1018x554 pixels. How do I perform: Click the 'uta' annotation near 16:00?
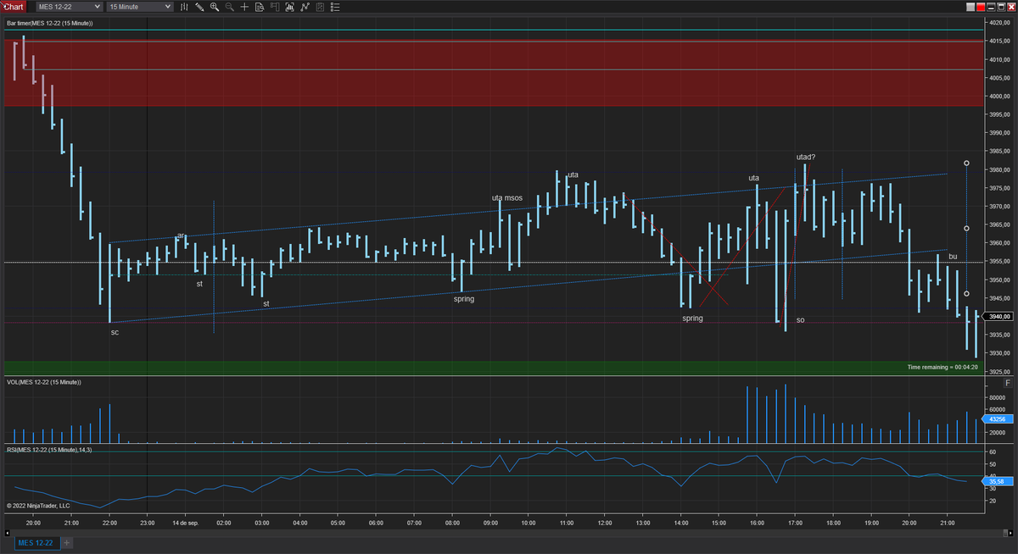(754, 178)
